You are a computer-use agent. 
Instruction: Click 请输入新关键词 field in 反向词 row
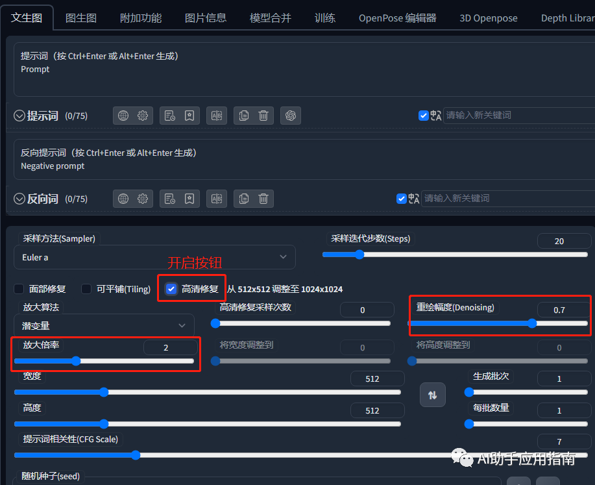tap(508, 199)
